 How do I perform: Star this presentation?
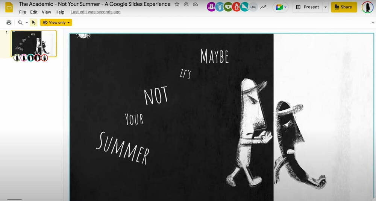tap(177, 4)
